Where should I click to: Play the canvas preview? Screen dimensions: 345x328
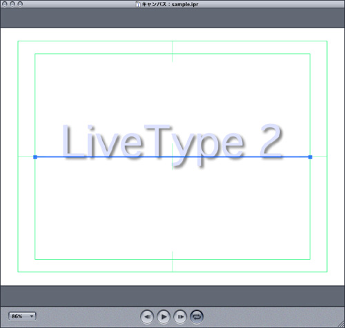click(x=164, y=317)
